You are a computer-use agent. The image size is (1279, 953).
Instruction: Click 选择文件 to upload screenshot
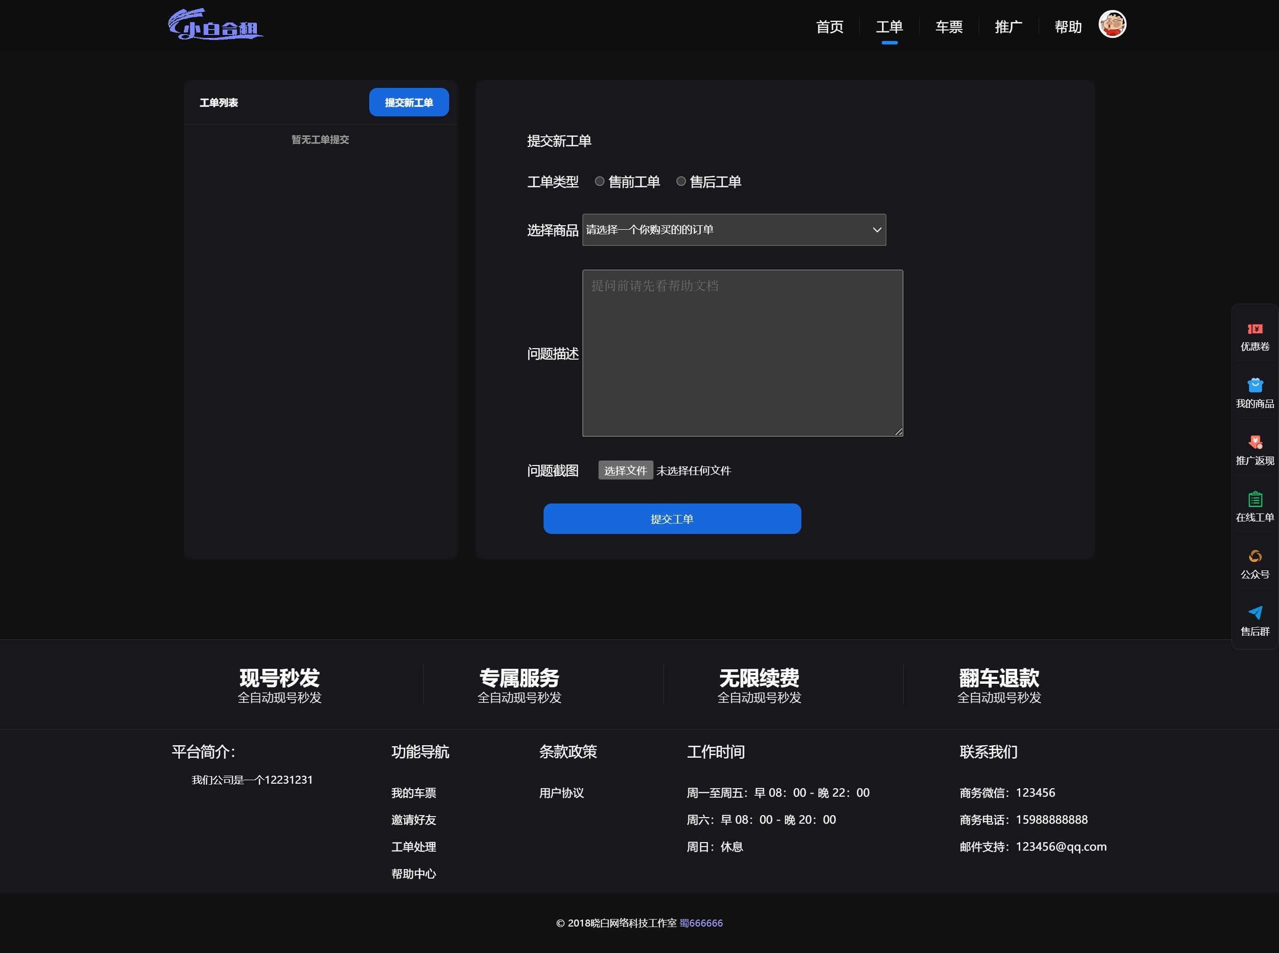pos(626,470)
